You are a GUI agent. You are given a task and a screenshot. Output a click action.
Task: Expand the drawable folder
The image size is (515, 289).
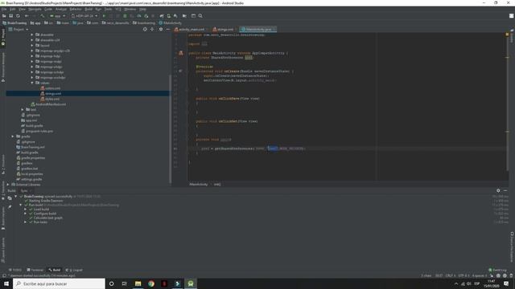coord(32,35)
